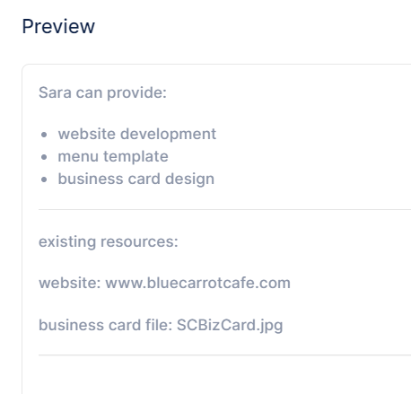Click the 'Sara can provide:' line
Viewport: 411px width, 394px height.
(x=102, y=92)
